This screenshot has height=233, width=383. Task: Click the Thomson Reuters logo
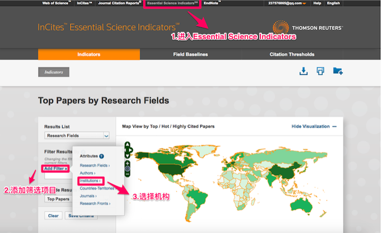(307, 28)
